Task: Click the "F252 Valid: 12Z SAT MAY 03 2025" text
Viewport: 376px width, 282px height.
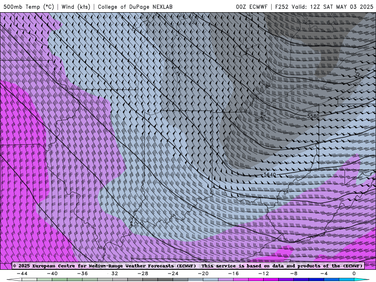Action: click(324, 7)
